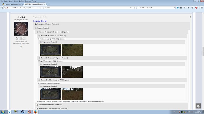
Task: Bookmark this page with the star icon
Action: pyautogui.click(x=178, y=8)
